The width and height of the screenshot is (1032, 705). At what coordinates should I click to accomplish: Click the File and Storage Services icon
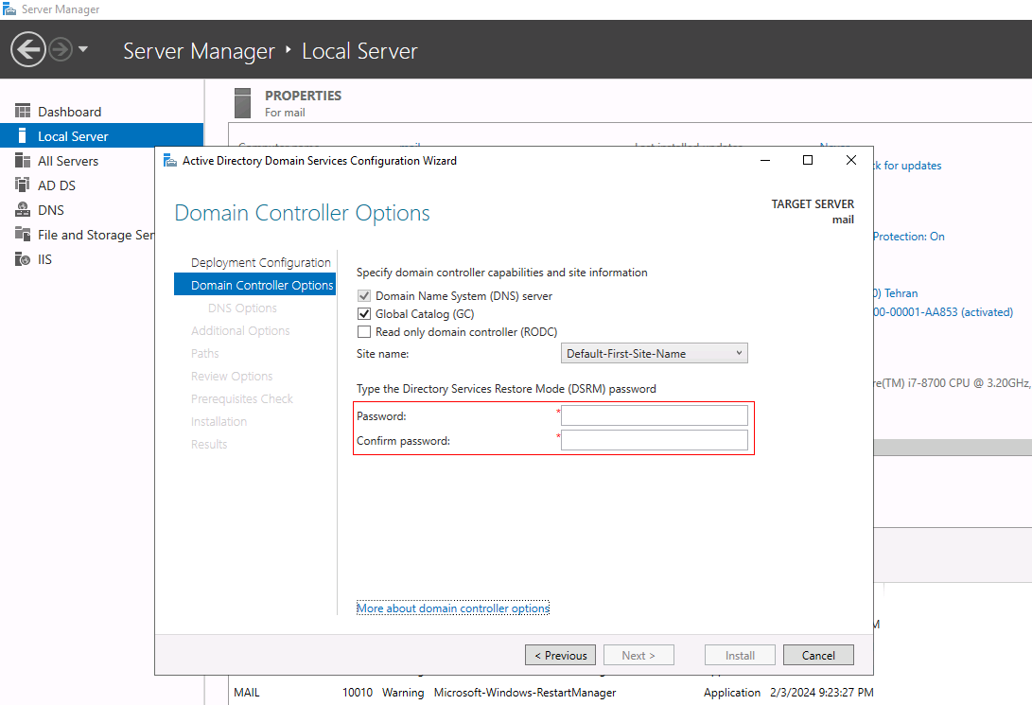pyautogui.click(x=23, y=235)
